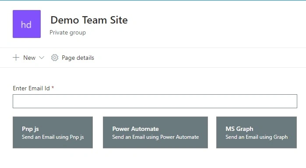Click the New command label

coord(29,58)
